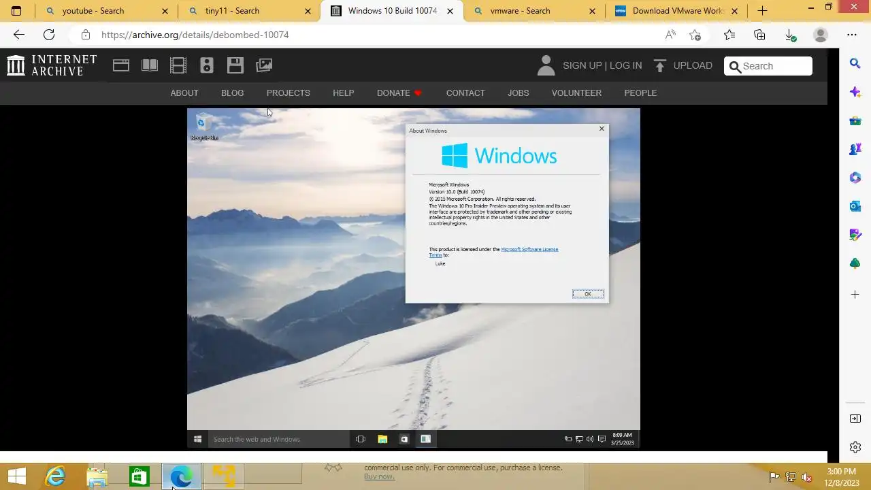Open the Windows Start button
The width and height of the screenshot is (871, 490).
[x=17, y=476]
